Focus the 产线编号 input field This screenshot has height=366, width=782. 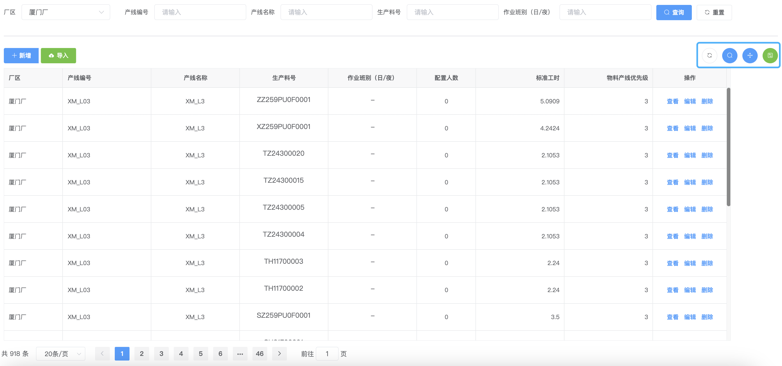[x=200, y=13]
